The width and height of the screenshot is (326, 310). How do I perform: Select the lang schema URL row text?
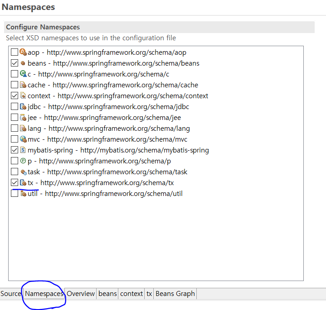[108, 129]
